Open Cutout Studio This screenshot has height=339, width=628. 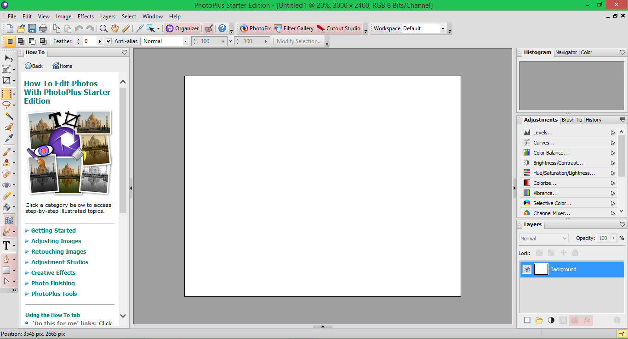tap(338, 28)
